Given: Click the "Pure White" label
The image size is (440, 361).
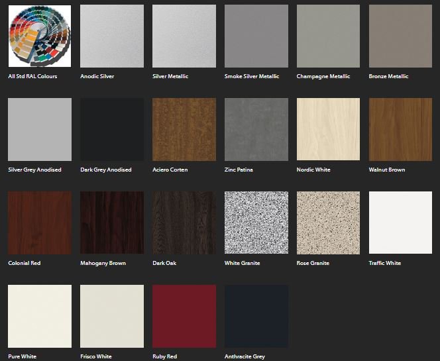Looking at the screenshot, I should pos(22,356).
